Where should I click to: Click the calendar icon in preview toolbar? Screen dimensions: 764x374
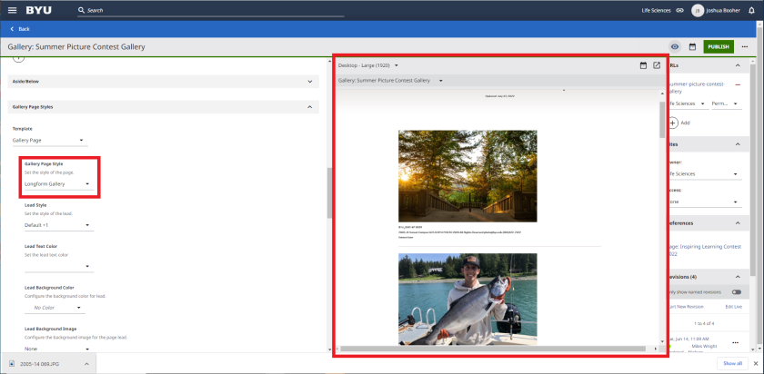643,65
